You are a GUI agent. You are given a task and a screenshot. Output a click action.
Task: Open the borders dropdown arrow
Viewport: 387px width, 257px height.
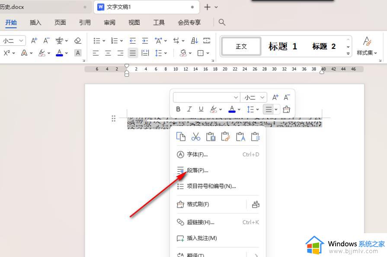pyautogui.click(x=208, y=53)
